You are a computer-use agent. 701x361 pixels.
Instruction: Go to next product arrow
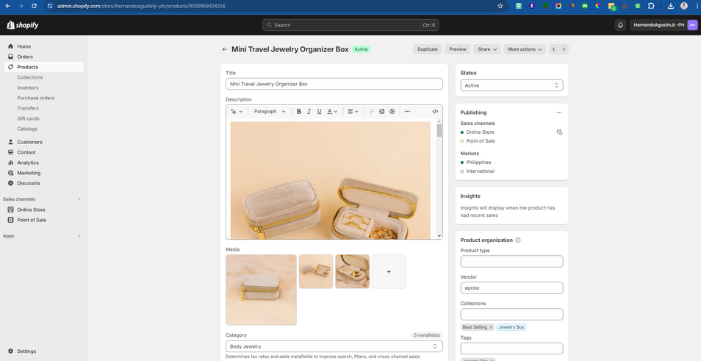tap(564, 49)
